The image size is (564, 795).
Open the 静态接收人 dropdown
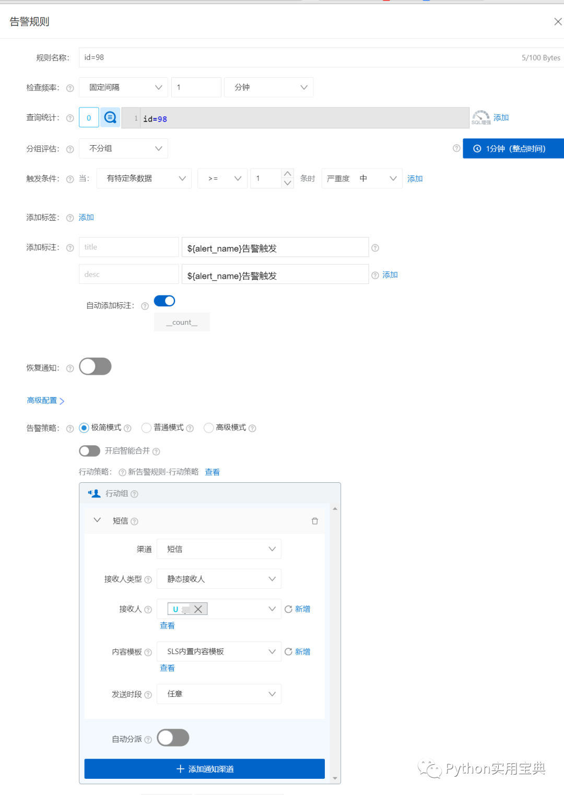click(219, 579)
